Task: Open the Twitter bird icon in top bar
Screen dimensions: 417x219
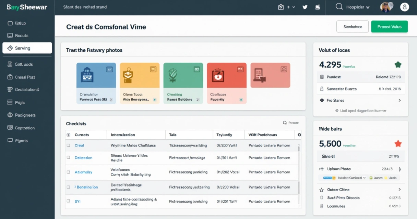Action: click(305, 7)
